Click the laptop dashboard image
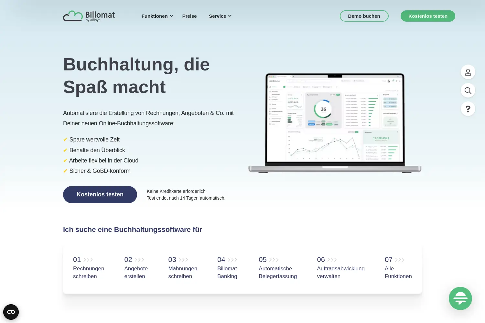Viewport: 485px width, 323px height. (335, 123)
